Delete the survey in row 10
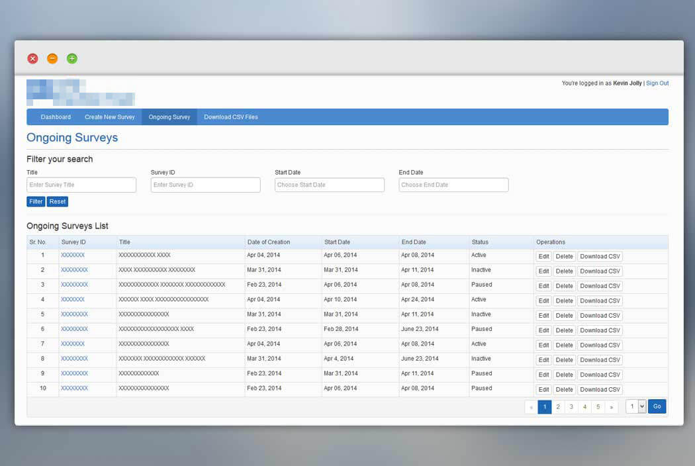The image size is (695, 466). (x=564, y=390)
